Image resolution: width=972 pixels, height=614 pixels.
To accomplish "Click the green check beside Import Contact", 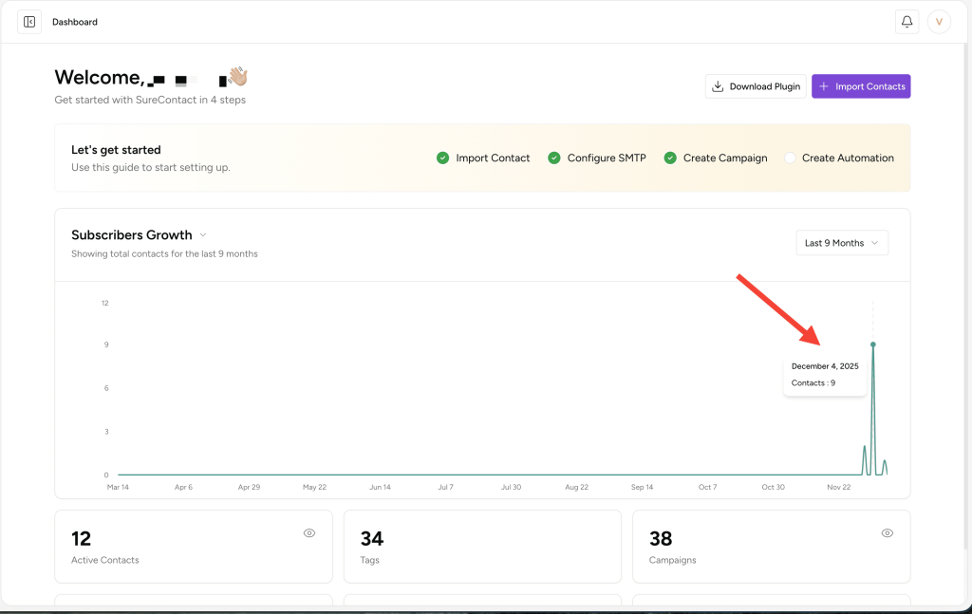I will pyautogui.click(x=442, y=158).
